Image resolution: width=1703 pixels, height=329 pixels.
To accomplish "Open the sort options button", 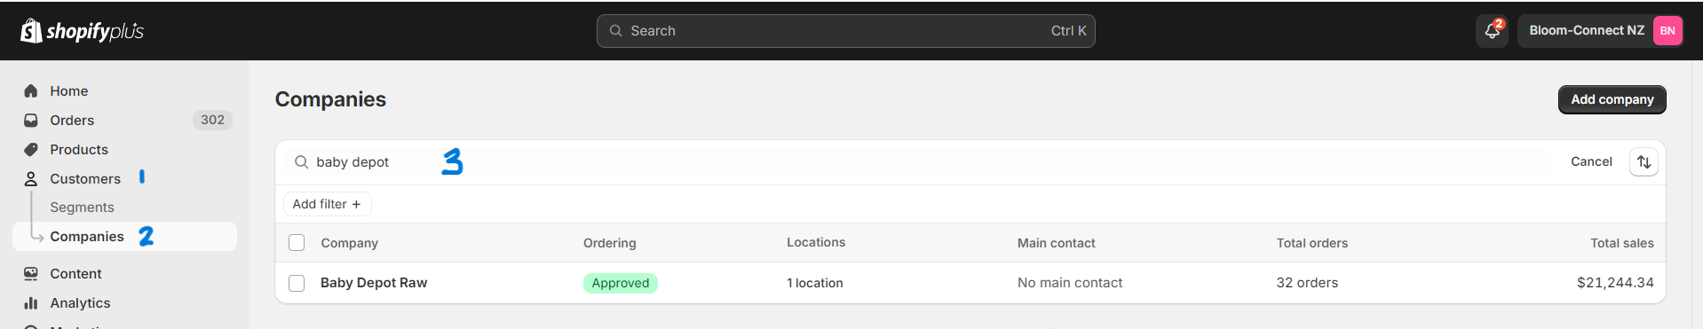I will click(x=1644, y=162).
